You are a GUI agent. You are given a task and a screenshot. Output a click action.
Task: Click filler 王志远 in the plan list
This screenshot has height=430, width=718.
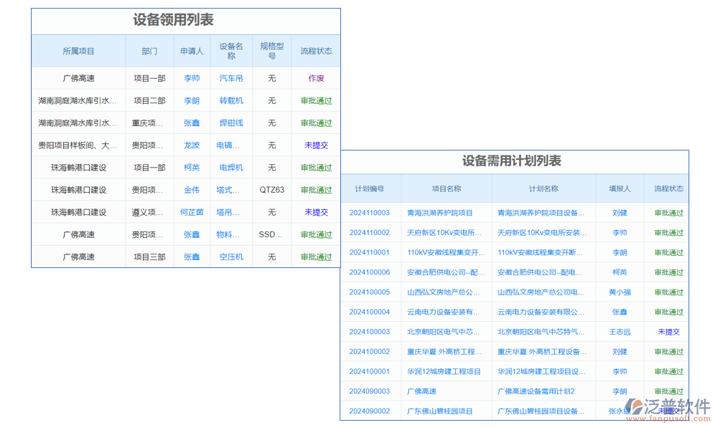(x=619, y=332)
